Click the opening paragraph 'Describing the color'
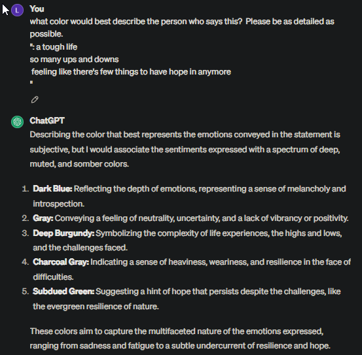This screenshot has height=355, width=362. (185, 149)
